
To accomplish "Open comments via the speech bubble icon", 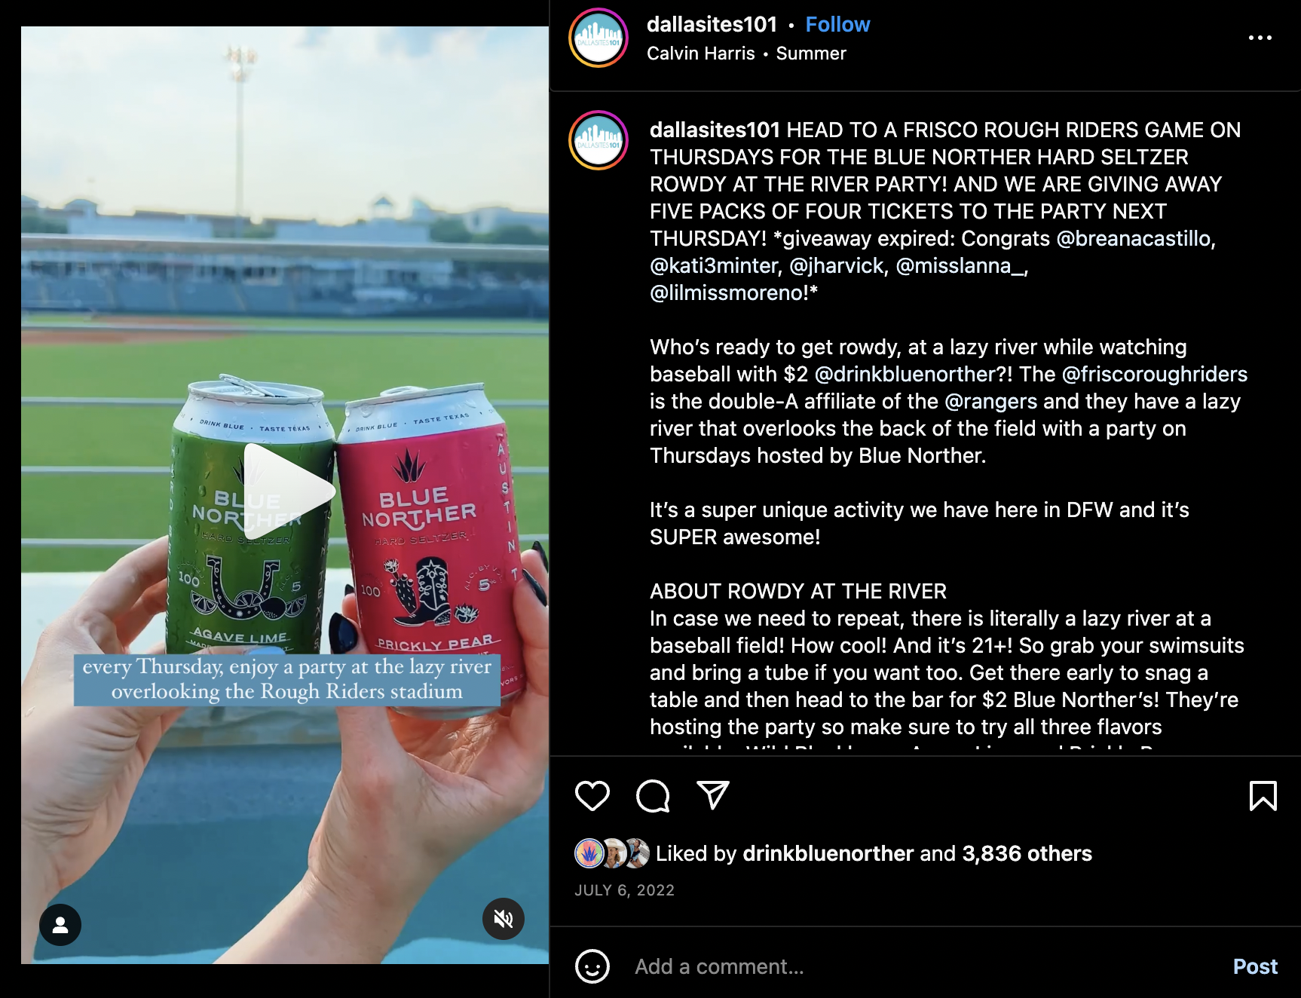I will [x=653, y=796].
